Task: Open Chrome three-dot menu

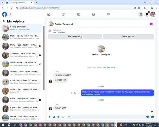Action: tap(156, 8)
